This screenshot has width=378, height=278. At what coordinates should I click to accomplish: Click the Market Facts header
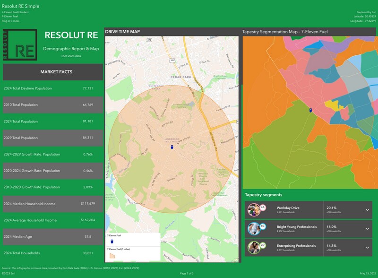[52, 72]
